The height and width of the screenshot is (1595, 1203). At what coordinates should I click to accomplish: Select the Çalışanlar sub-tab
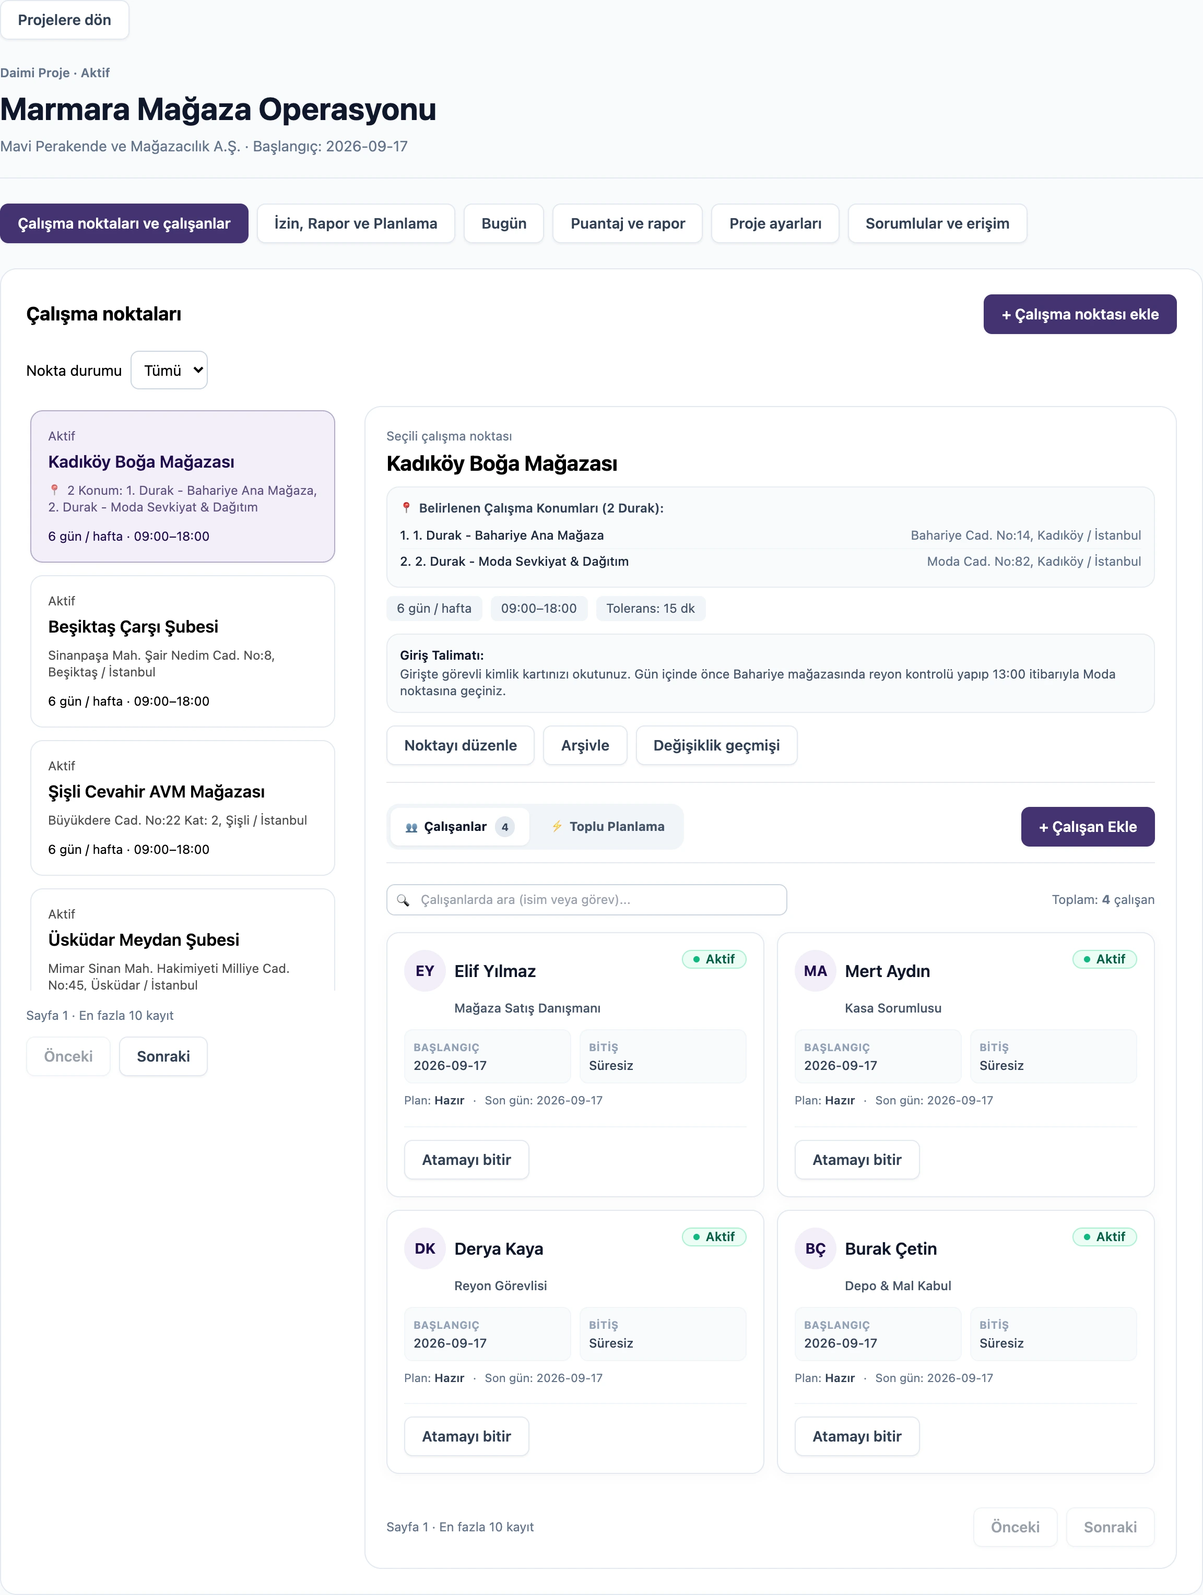click(x=459, y=826)
